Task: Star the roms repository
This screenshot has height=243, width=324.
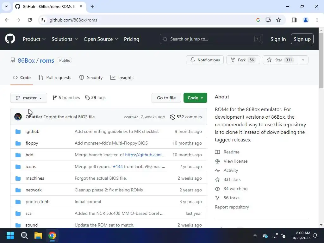Action: pos(280,60)
